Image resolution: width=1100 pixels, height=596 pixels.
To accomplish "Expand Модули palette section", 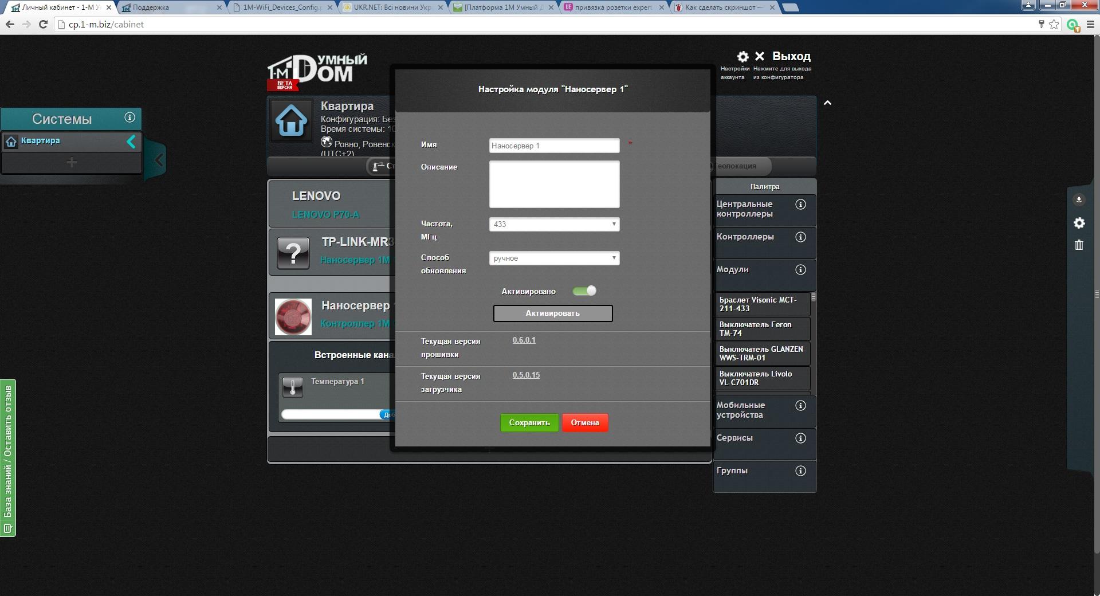I will [x=764, y=276].
